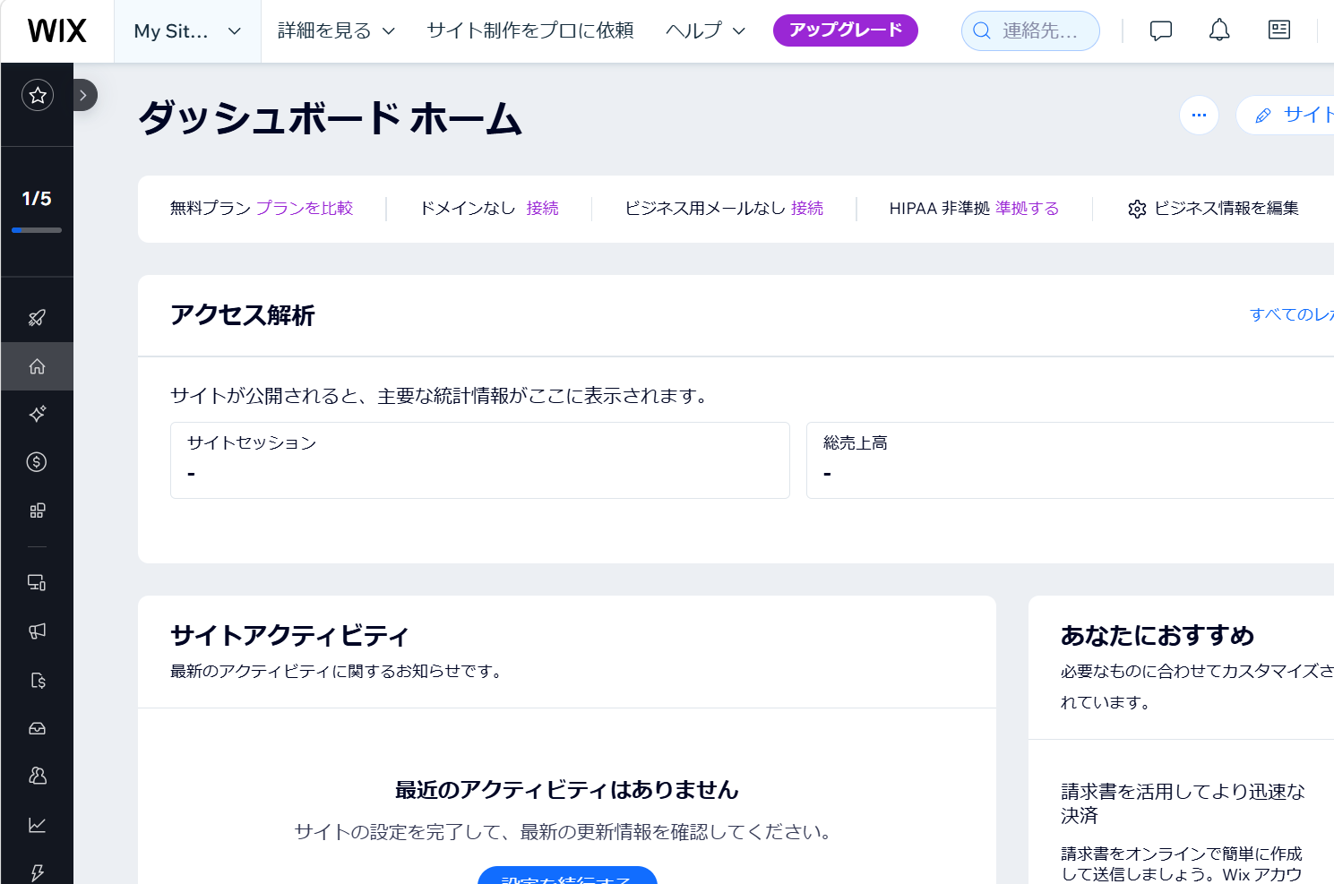Expand the ヘルプ menu
This screenshot has width=1334, height=884.
tap(705, 30)
